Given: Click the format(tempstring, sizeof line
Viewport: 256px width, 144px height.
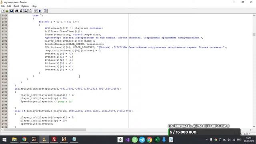Looking at the screenshot, I should tap(73, 34).
